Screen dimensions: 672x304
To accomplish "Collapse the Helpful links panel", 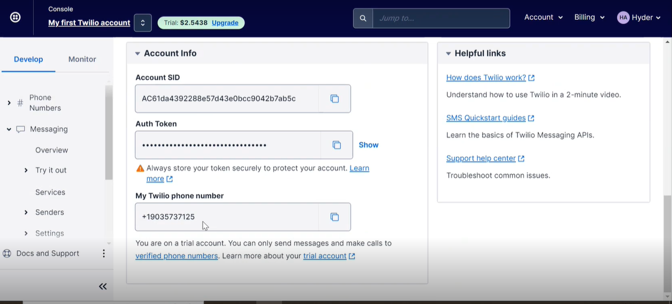I will 448,54.
